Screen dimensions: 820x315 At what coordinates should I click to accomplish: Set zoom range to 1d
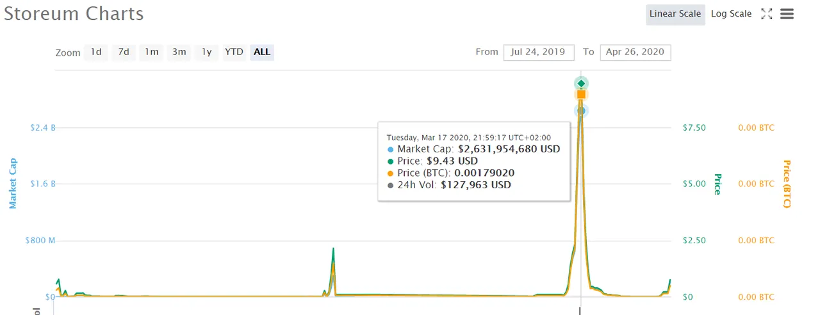[96, 52]
